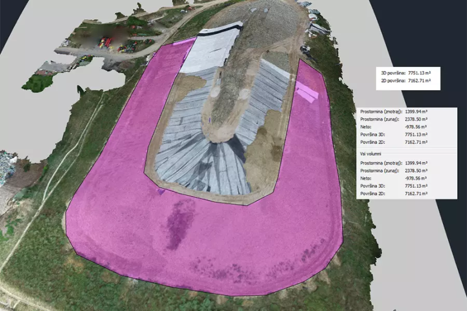467x311 pixels.
Task: Select the Neto label under Vsi volumni
Action: (x=366, y=178)
